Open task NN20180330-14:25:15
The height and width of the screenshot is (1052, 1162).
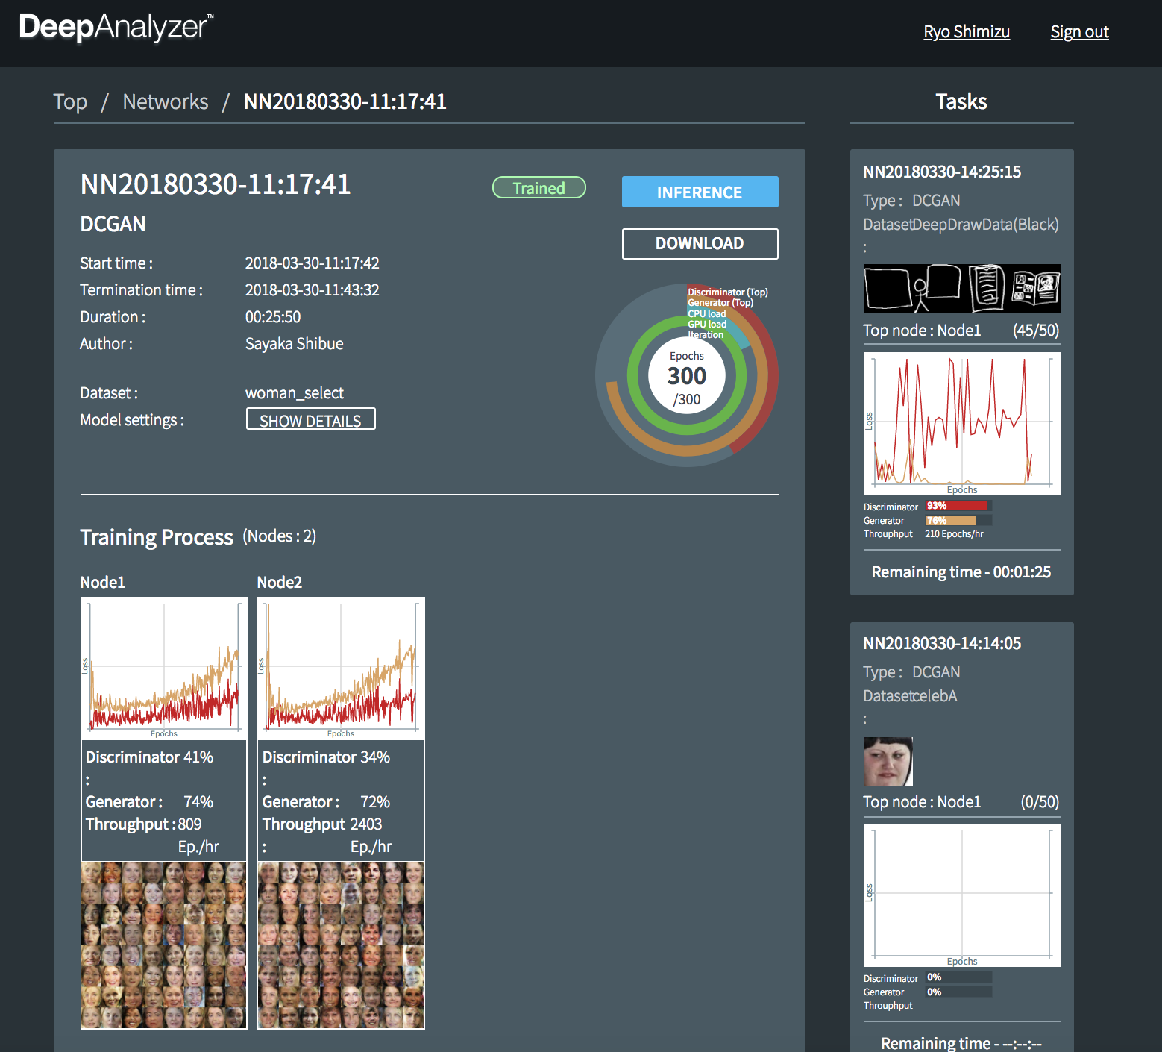pyautogui.click(x=941, y=172)
